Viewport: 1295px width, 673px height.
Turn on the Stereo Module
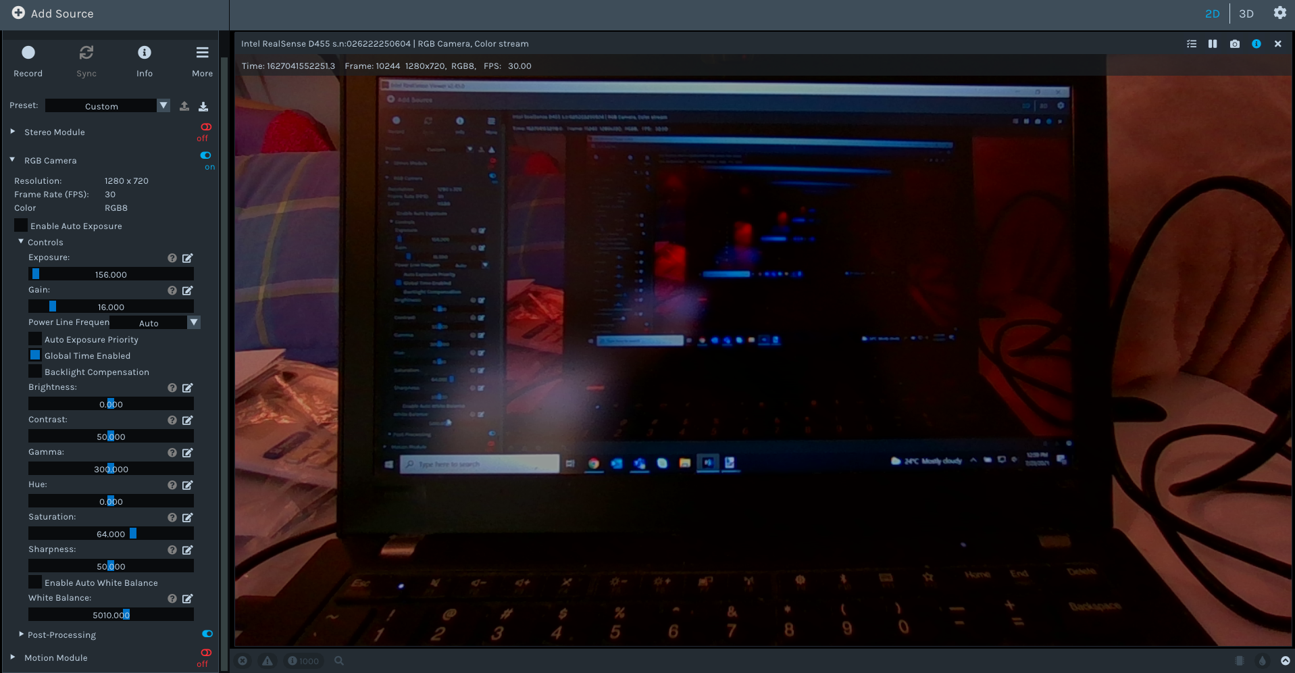tap(205, 126)
